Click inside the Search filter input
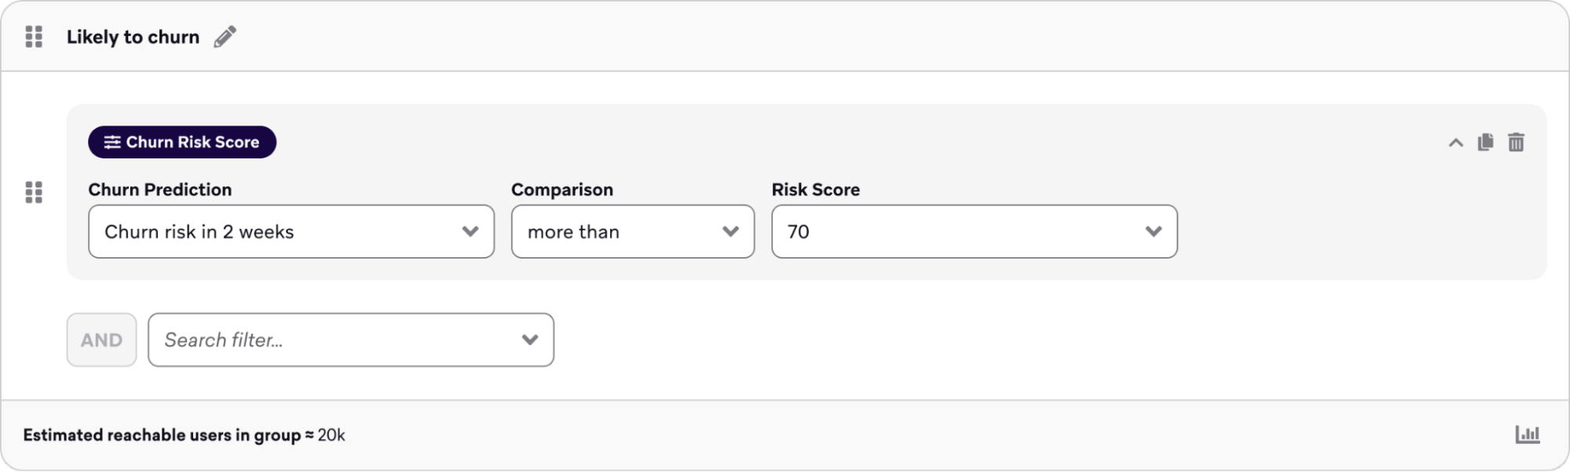This screenshot has width=1570, height=472. pyautogui.click(x=314, y=339)
